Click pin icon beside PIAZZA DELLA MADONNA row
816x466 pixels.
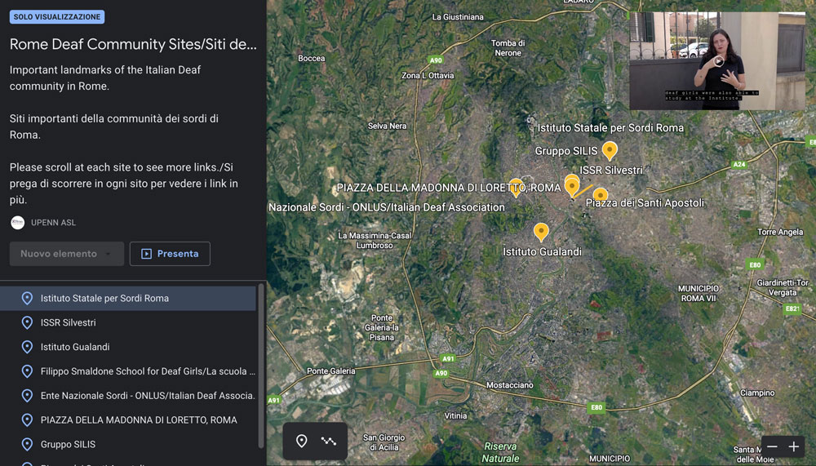27,419
